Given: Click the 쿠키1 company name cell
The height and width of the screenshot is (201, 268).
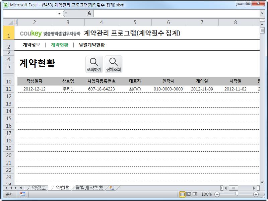Looking at the screenshot, I should pyautogui.click(x=68, y=89).
